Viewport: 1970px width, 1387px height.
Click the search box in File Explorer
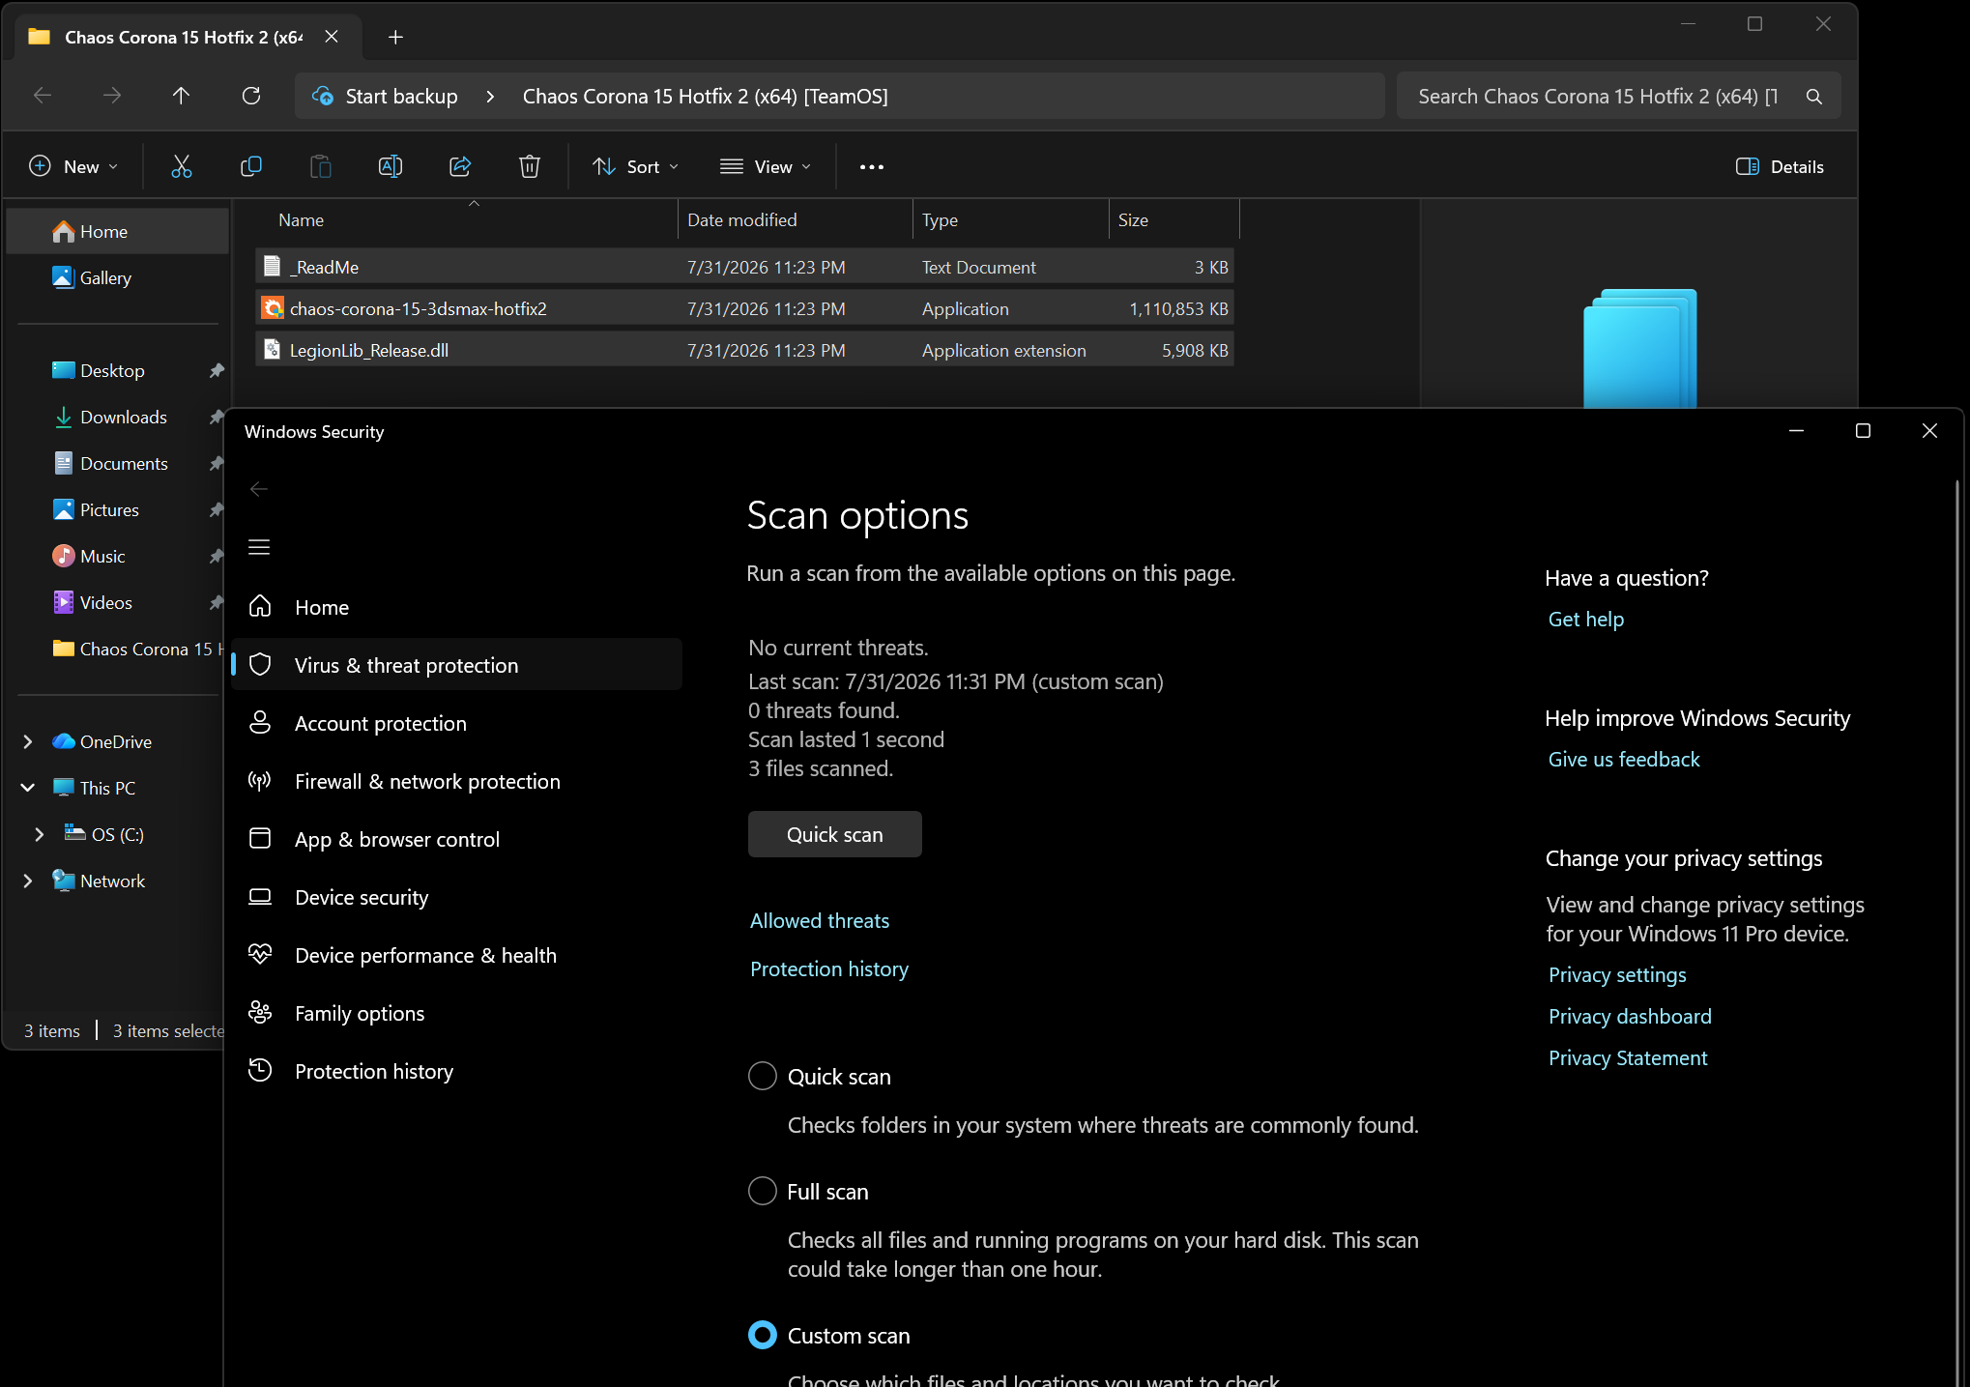[1618, 97]
